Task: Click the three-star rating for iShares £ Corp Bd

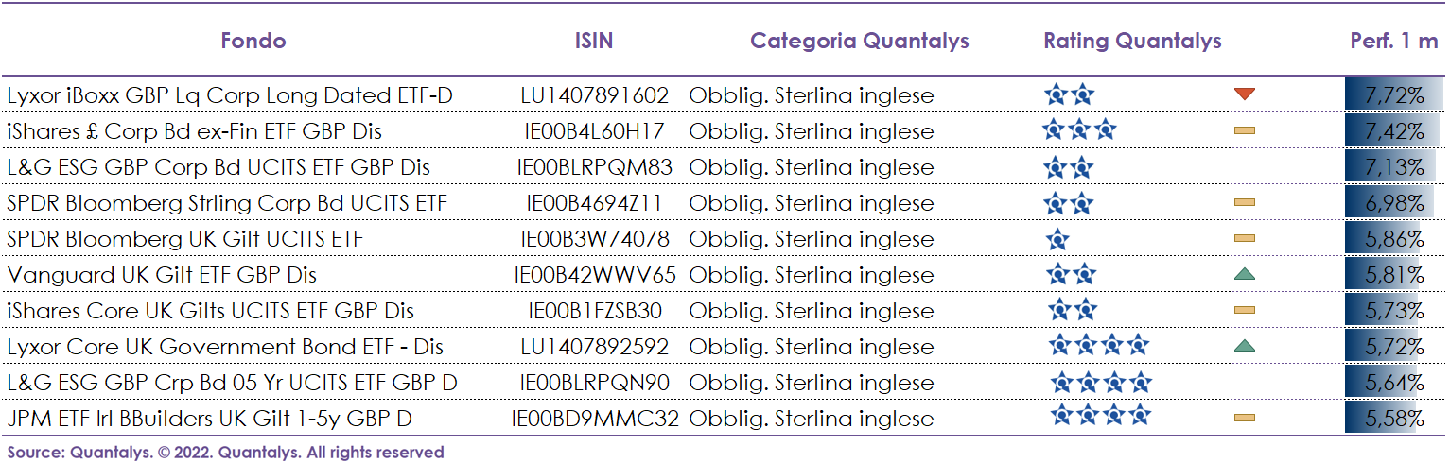Action: point(1079,129)
